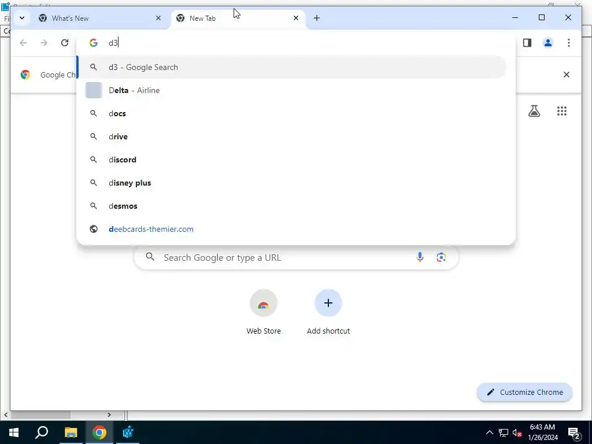The width and height of the screenshot is (592, 444).
Task: Close the What's New tab
Action: [158, 18]
